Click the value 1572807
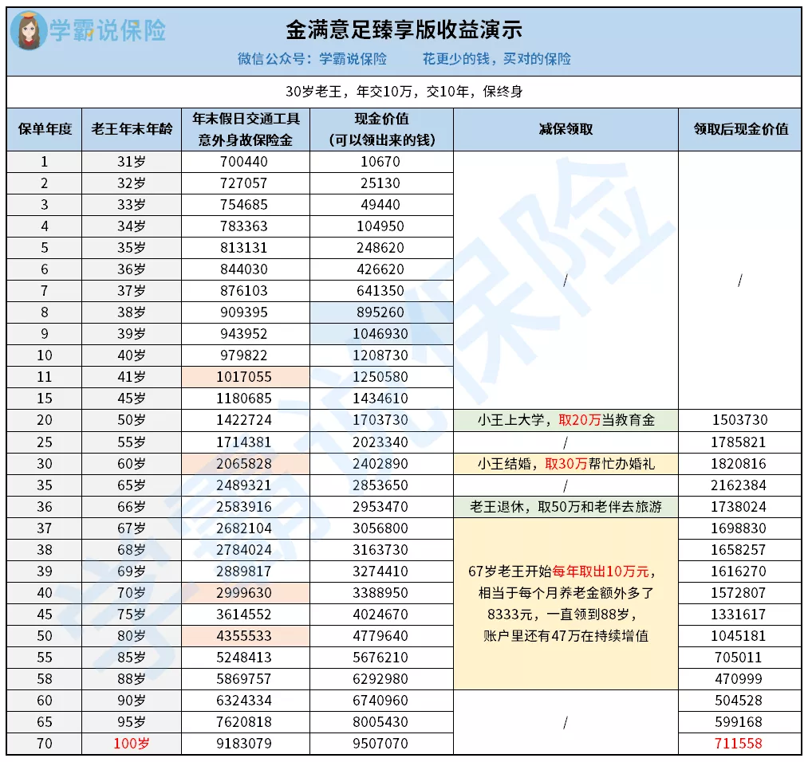Viewport: 808px width, 762px height. (x=739, y=593)
